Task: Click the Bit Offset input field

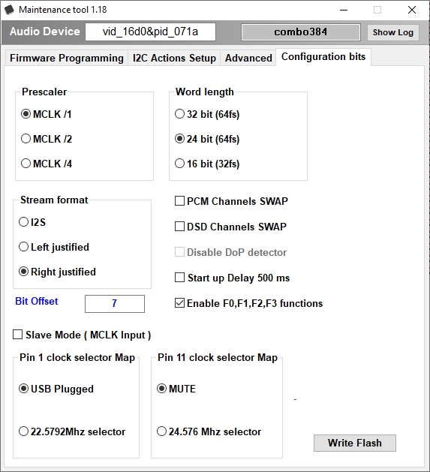Action: [115, 303]
